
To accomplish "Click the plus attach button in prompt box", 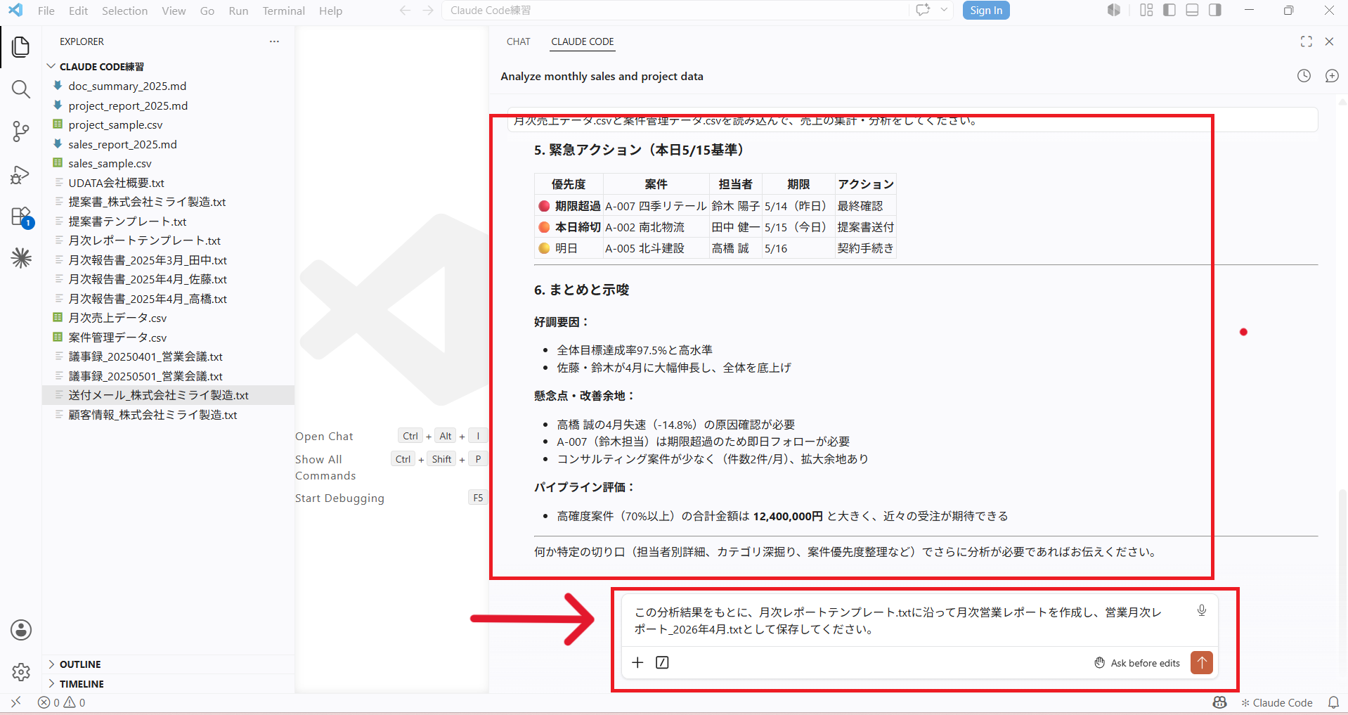I will (637, 662).
